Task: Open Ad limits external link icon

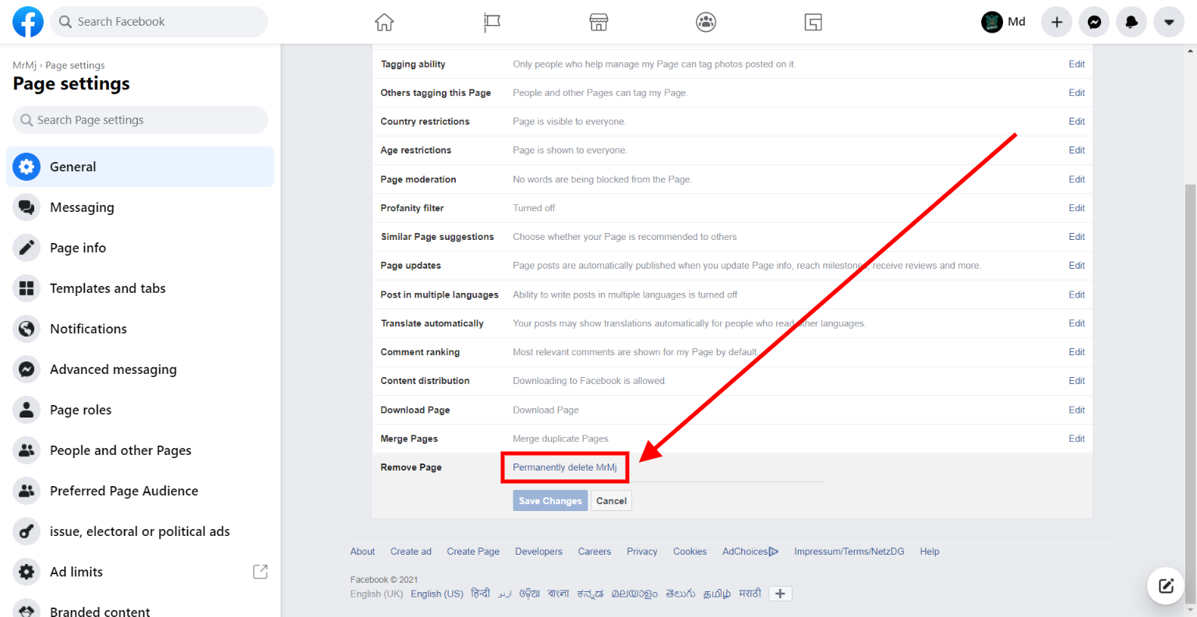Action: click(x=260, y=572)
